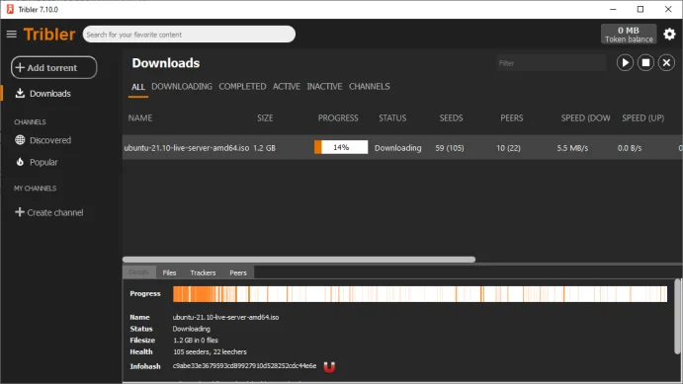Image resolution: width=683 pixels, height=384 pixels.
Task: Open the Details tab in lower panel
Action: pyautogui.click(x=139, y=272)
